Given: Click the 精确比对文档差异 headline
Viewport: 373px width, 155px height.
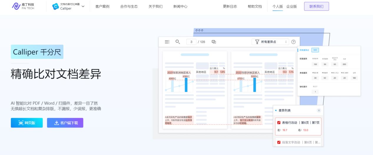Looking at the screenshot, I should tap(56, 74).
